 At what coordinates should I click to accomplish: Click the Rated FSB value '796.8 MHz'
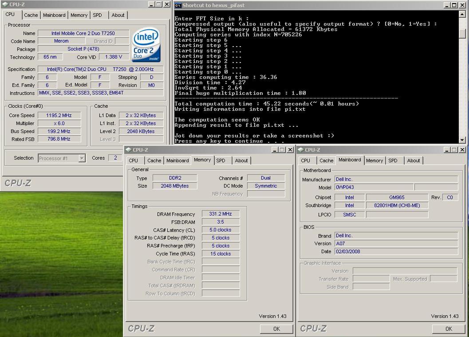pyautogui.click(x=59, y=139)
